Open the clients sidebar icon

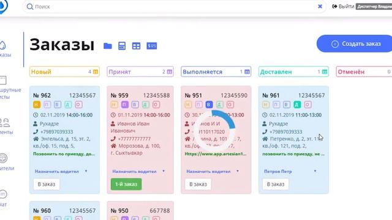(5, 123)
